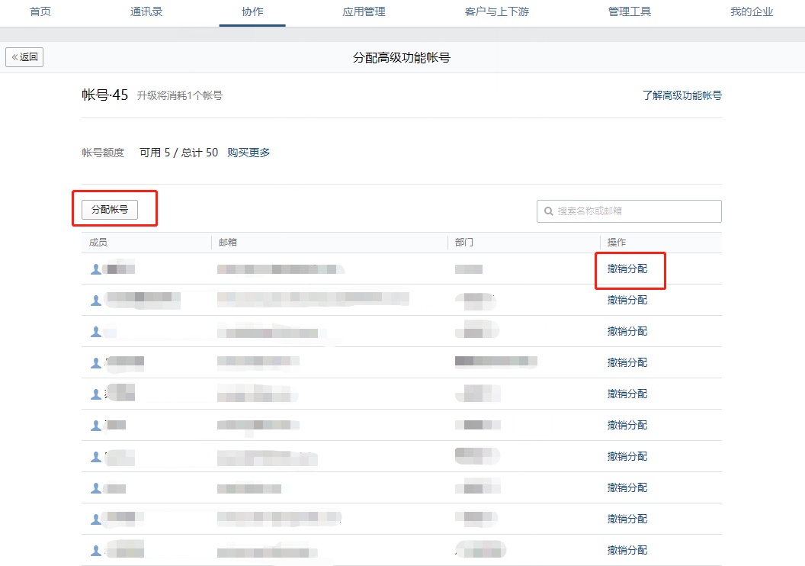Select the 协作 tab

point(252,12)
